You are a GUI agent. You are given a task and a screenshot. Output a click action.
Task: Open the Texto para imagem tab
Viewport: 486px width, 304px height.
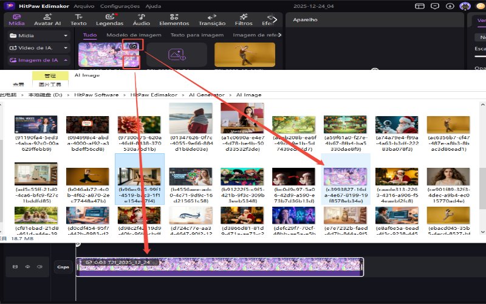197,35
